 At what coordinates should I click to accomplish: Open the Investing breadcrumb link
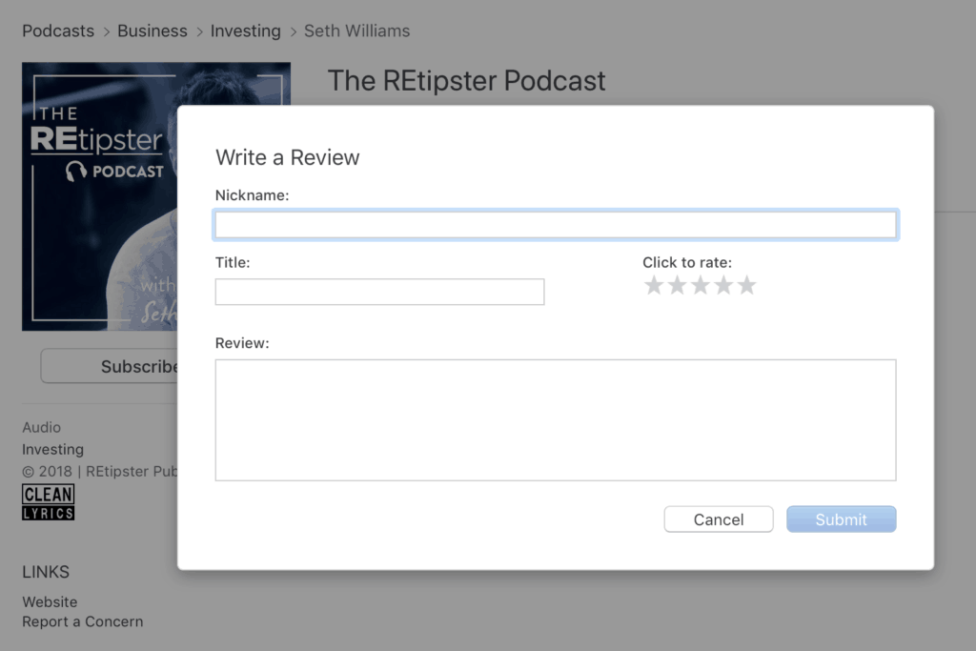tap(245, 31)
